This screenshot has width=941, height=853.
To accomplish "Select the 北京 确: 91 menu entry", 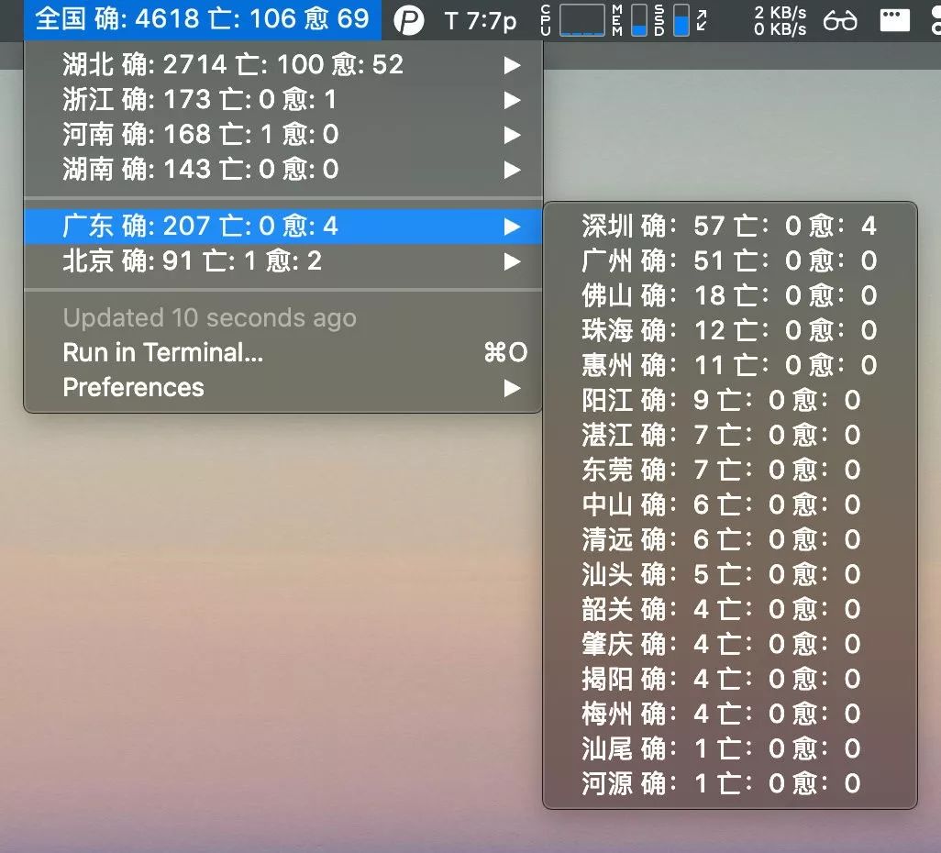I will pos(283,261).
